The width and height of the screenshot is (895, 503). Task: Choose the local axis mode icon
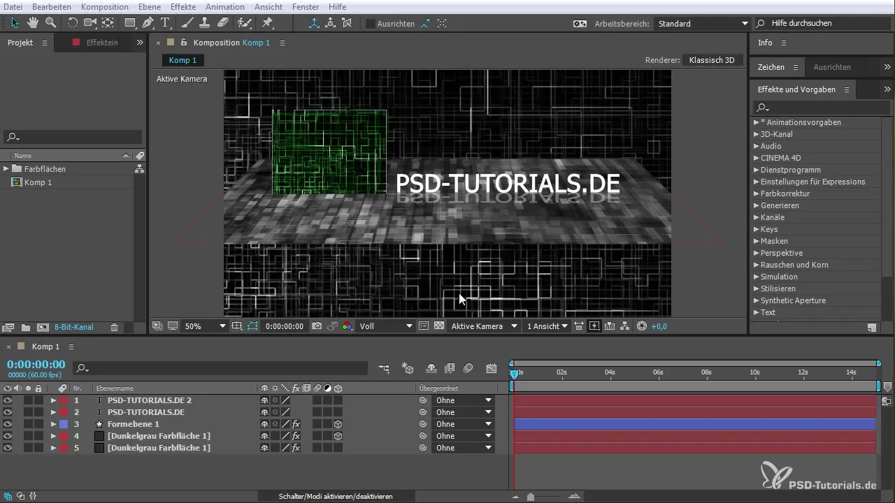(x=314, y=23)
